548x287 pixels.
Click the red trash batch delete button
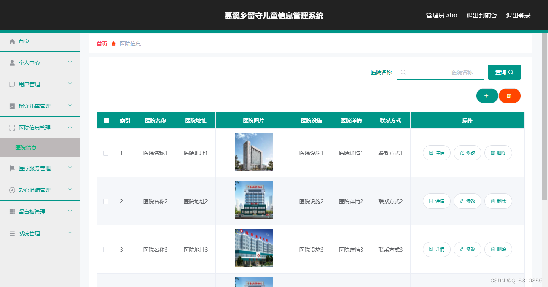pos(509,96)
